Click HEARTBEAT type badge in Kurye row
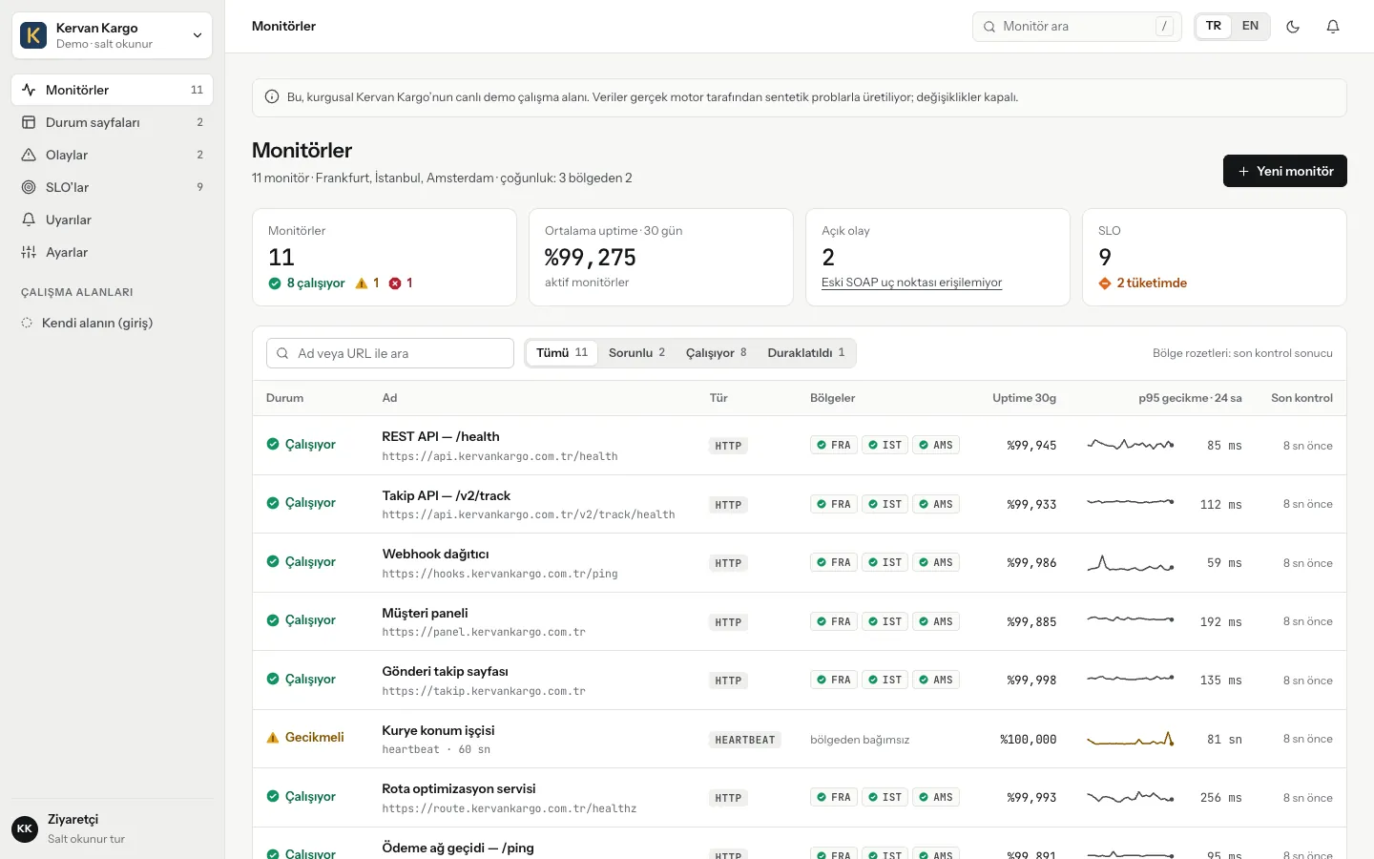Viewport: 1374px width, 859px height. pos(745,740)
